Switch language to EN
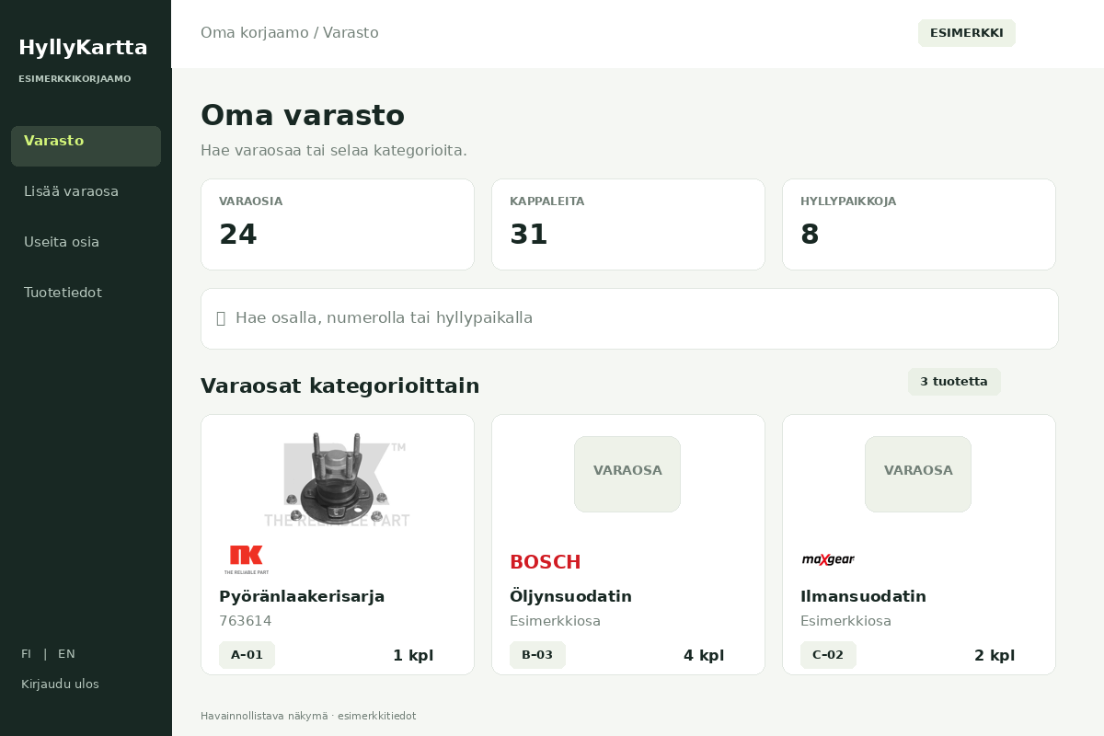 pos(66,654)
